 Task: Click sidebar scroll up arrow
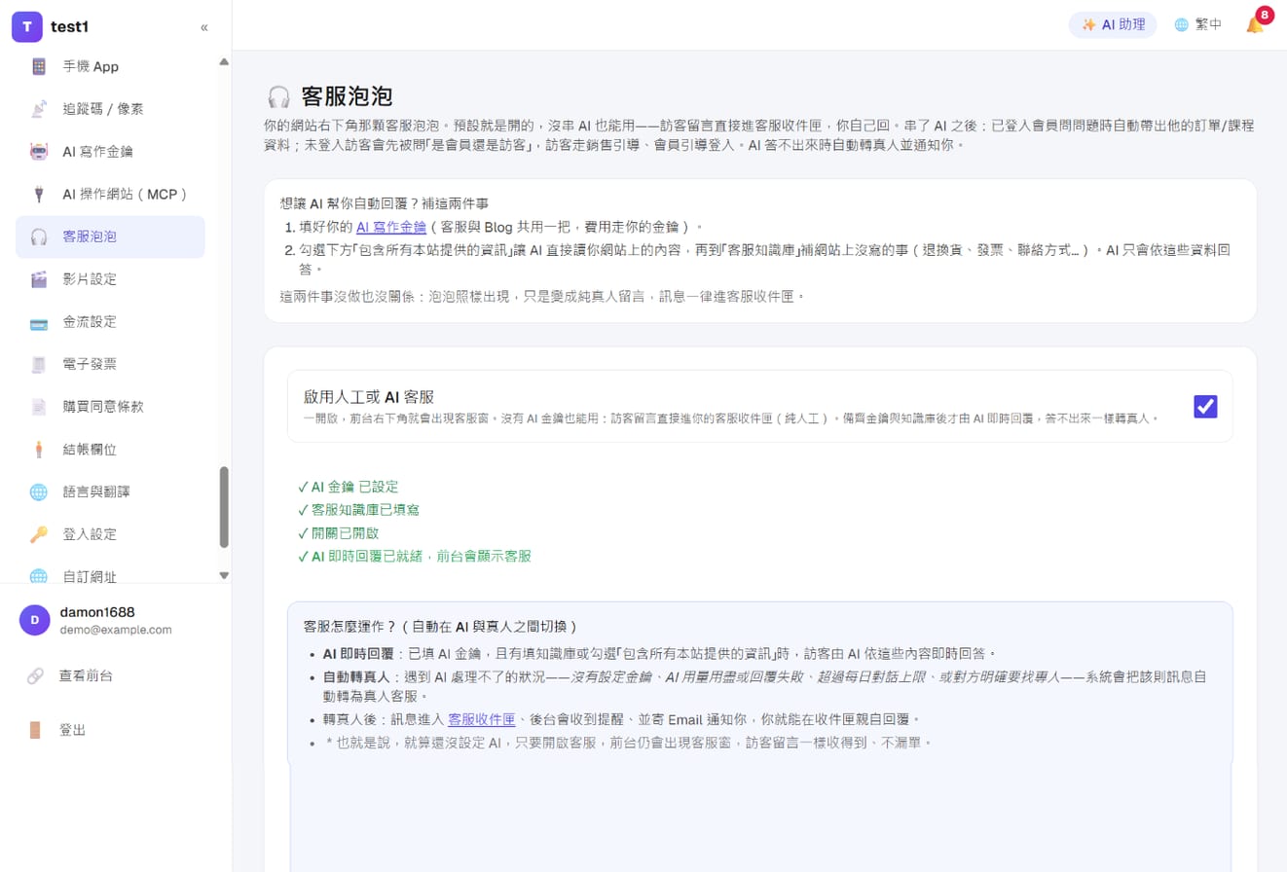224,61
